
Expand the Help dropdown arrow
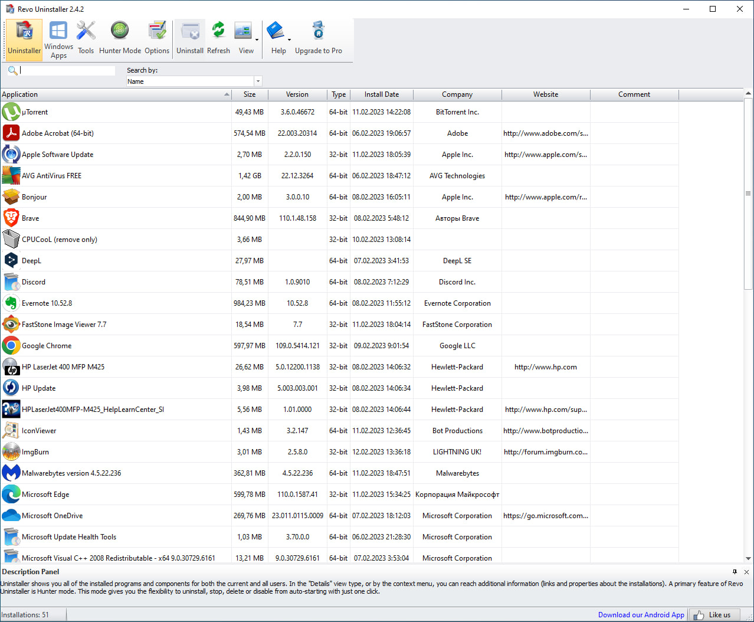click(x=289, y=40)
